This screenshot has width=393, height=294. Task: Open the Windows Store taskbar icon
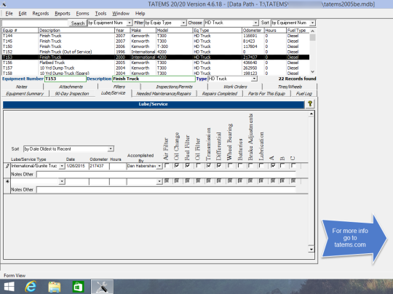click(x=78, y=287)
